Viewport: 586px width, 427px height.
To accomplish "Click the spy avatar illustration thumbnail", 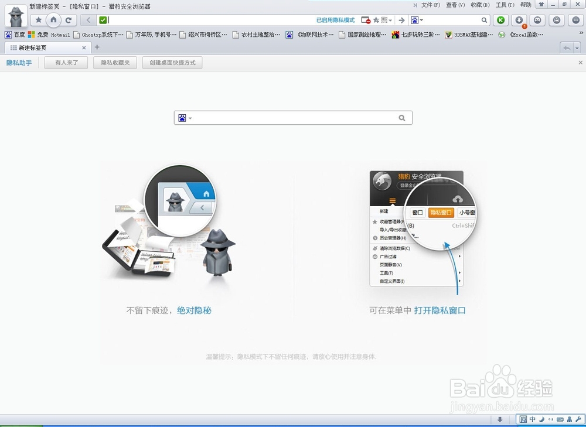I will [175, 200].
